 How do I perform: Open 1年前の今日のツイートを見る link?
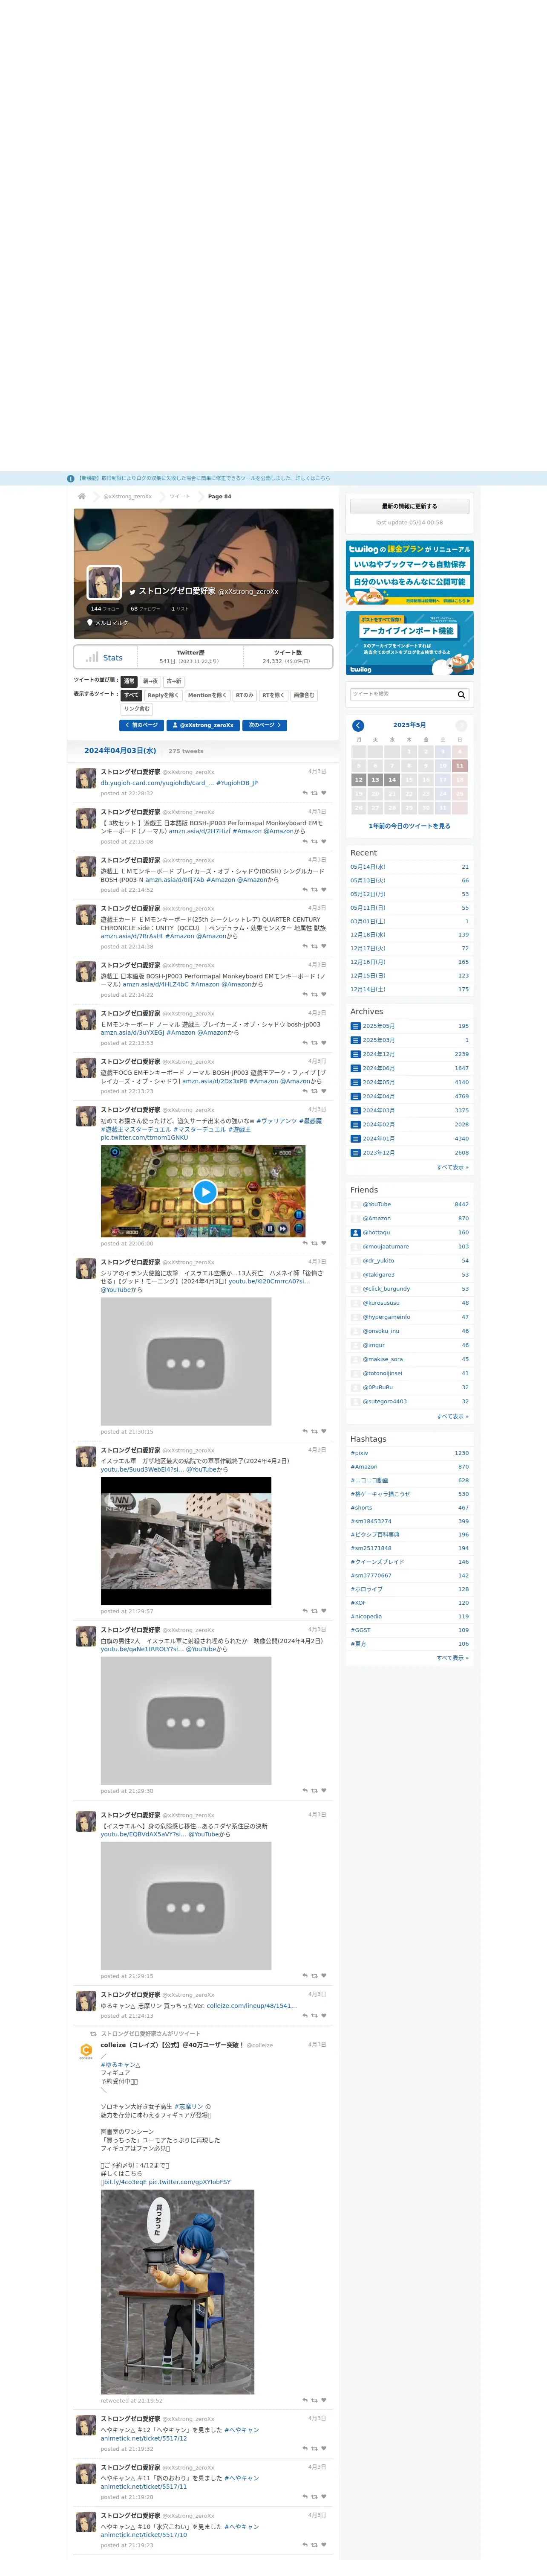tap(409, 826)
